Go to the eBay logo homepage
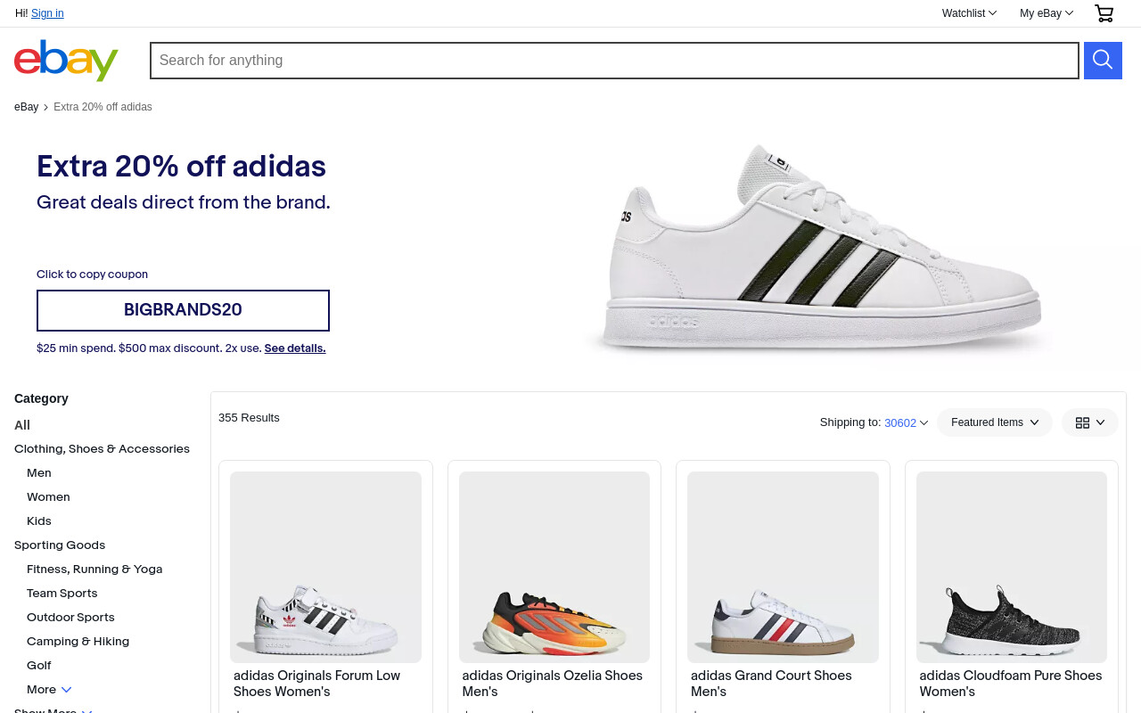1141x713 pixels. 67,61
